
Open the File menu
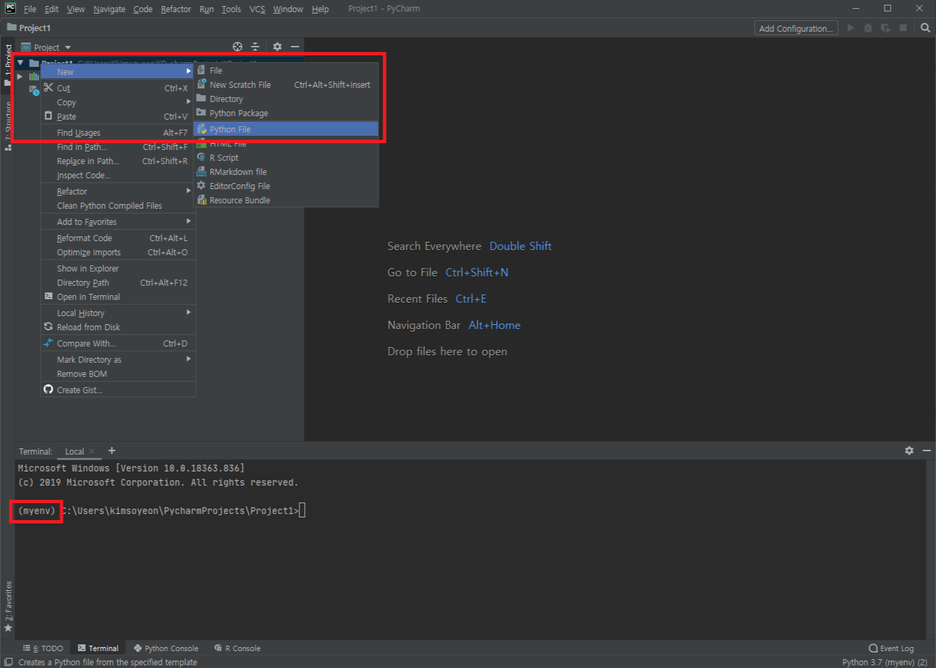30,9
